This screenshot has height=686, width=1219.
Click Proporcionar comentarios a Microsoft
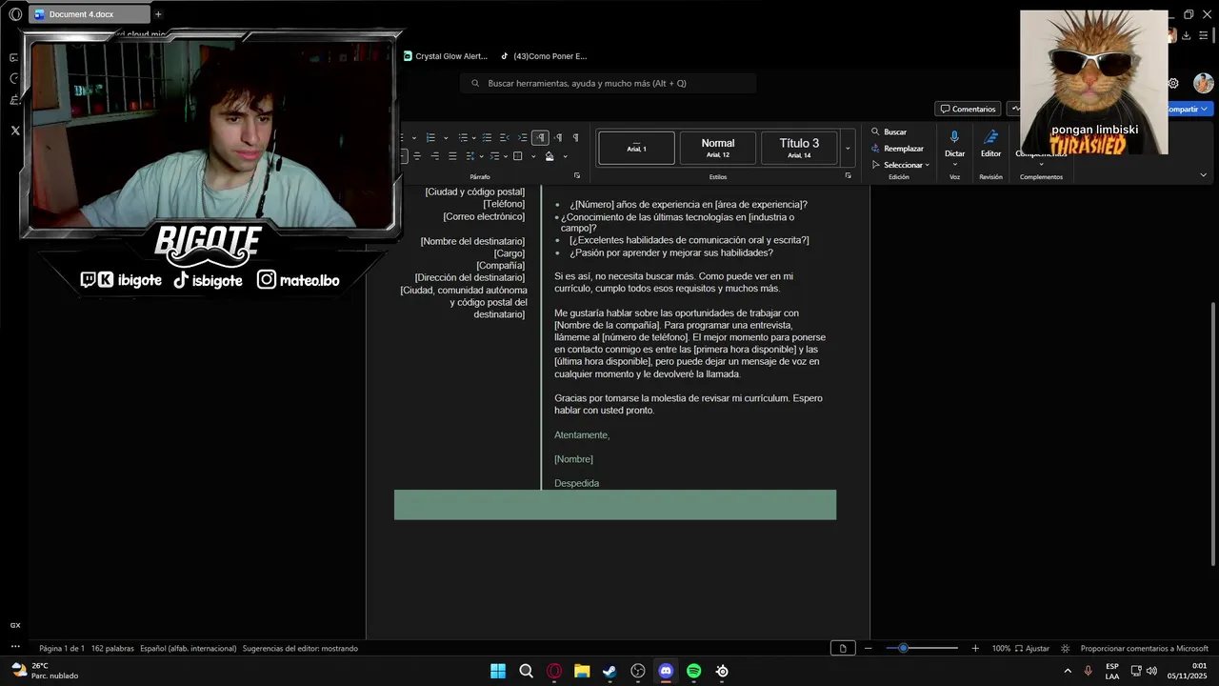(1144, 649)
